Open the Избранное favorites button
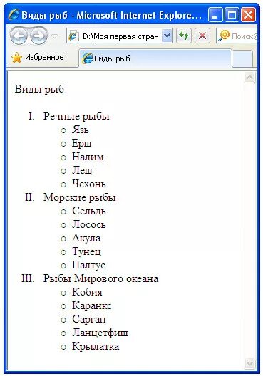263x376 pixels. [38, 57]
